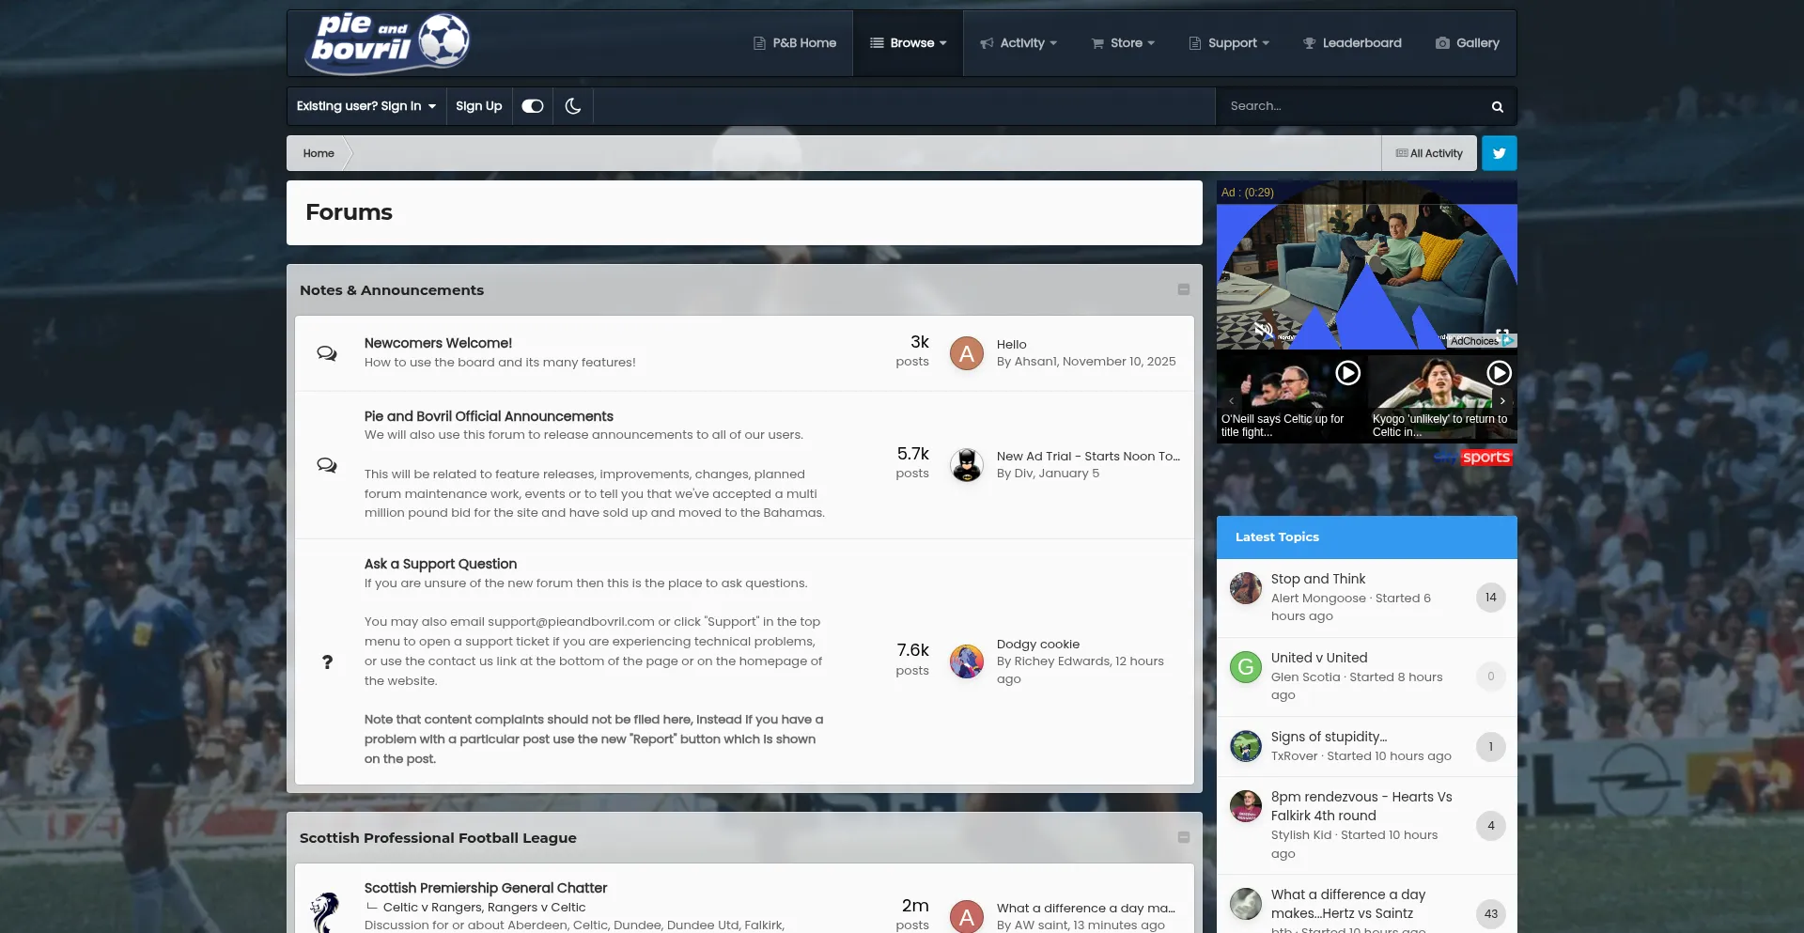
Task: Click the question mark icon for Ask a Support Question
Action: [327, 662]
